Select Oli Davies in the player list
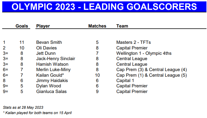The image size is (207, 118). 46,48
